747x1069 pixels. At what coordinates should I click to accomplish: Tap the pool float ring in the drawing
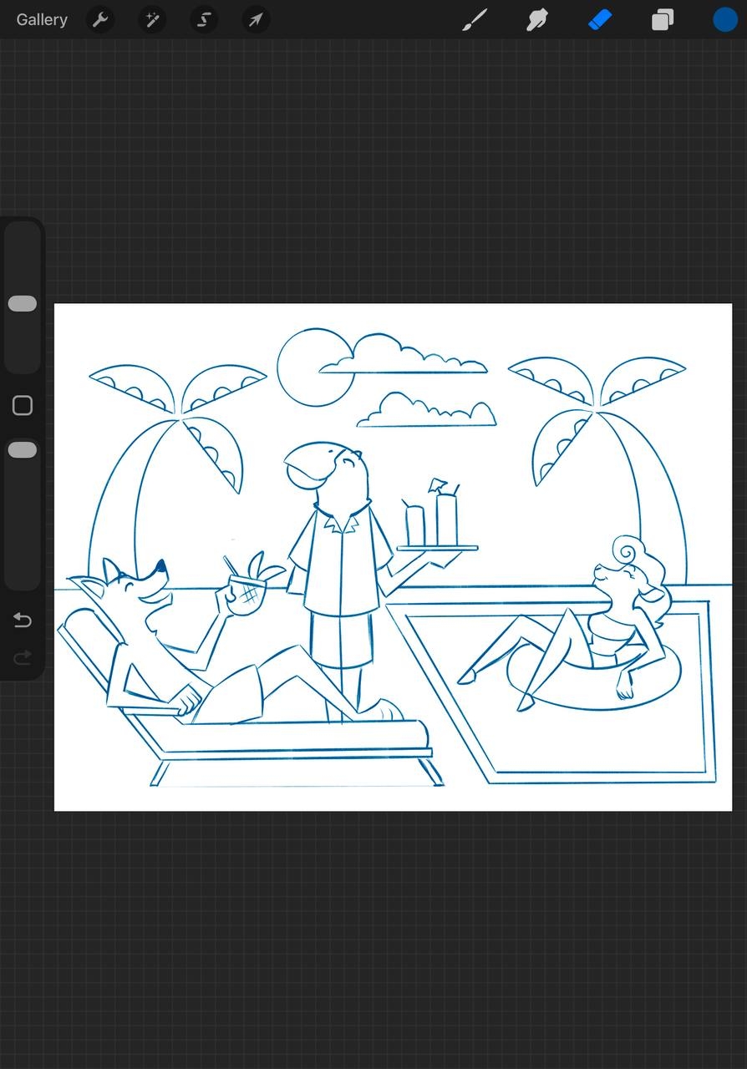pos(593,676)
